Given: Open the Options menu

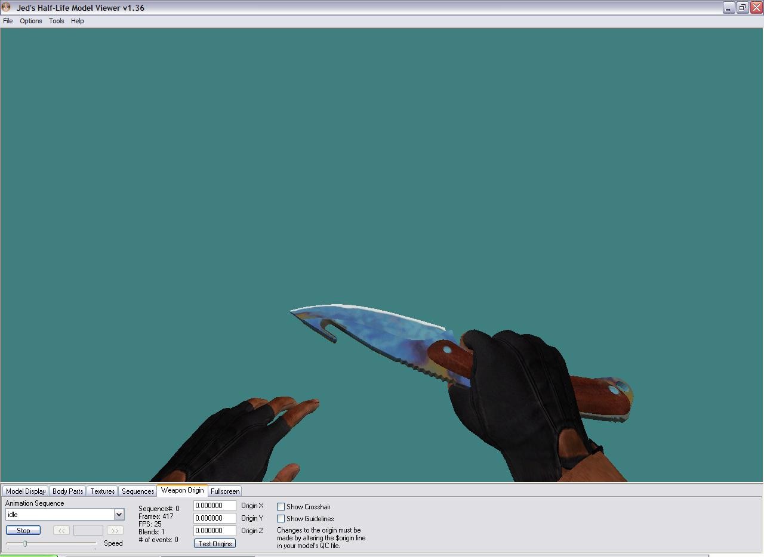Looking at the screenshot, I should pos(30,21).
